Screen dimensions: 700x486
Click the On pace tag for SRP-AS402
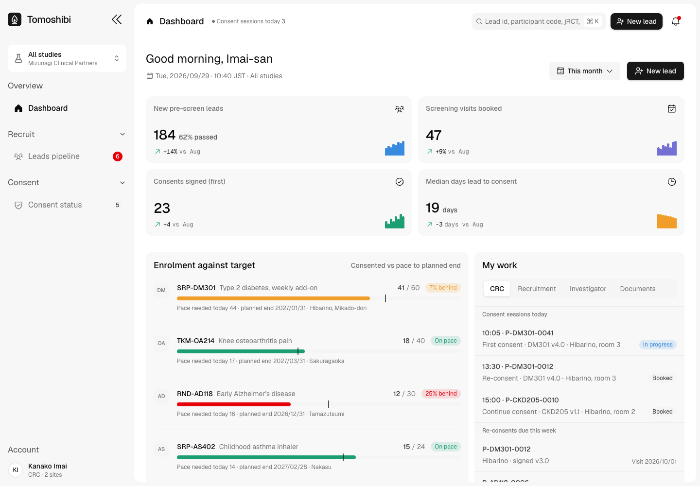(446, 447)
